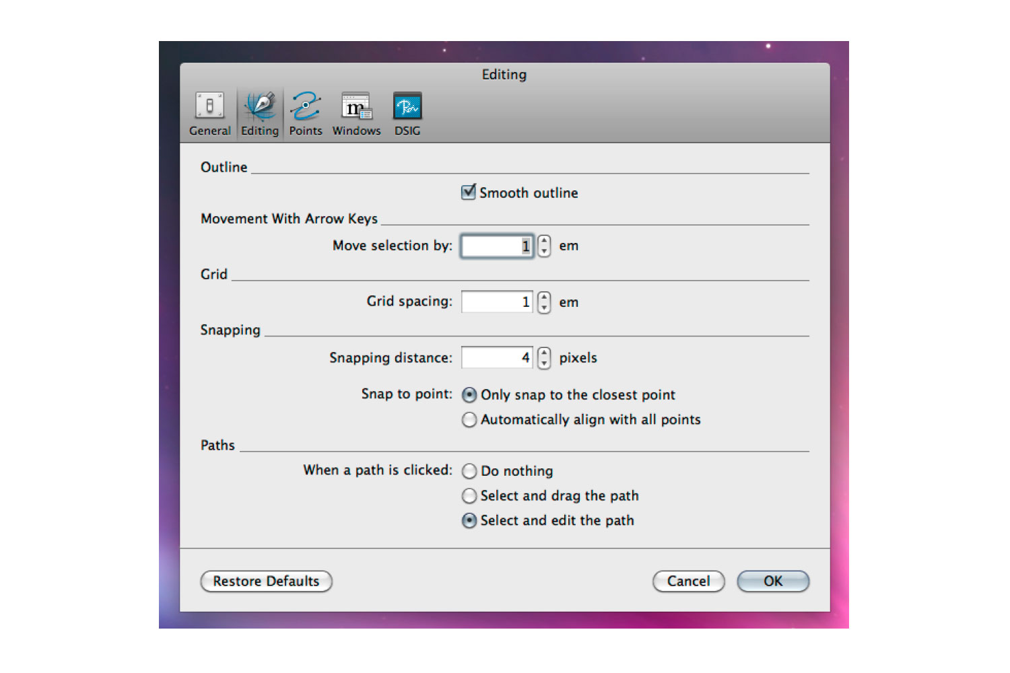Image resolution: width=1010 pixels, height=673 pixels.
Task: Toggle the Smooth outline checkbox
Action: [x=469, y=192]
